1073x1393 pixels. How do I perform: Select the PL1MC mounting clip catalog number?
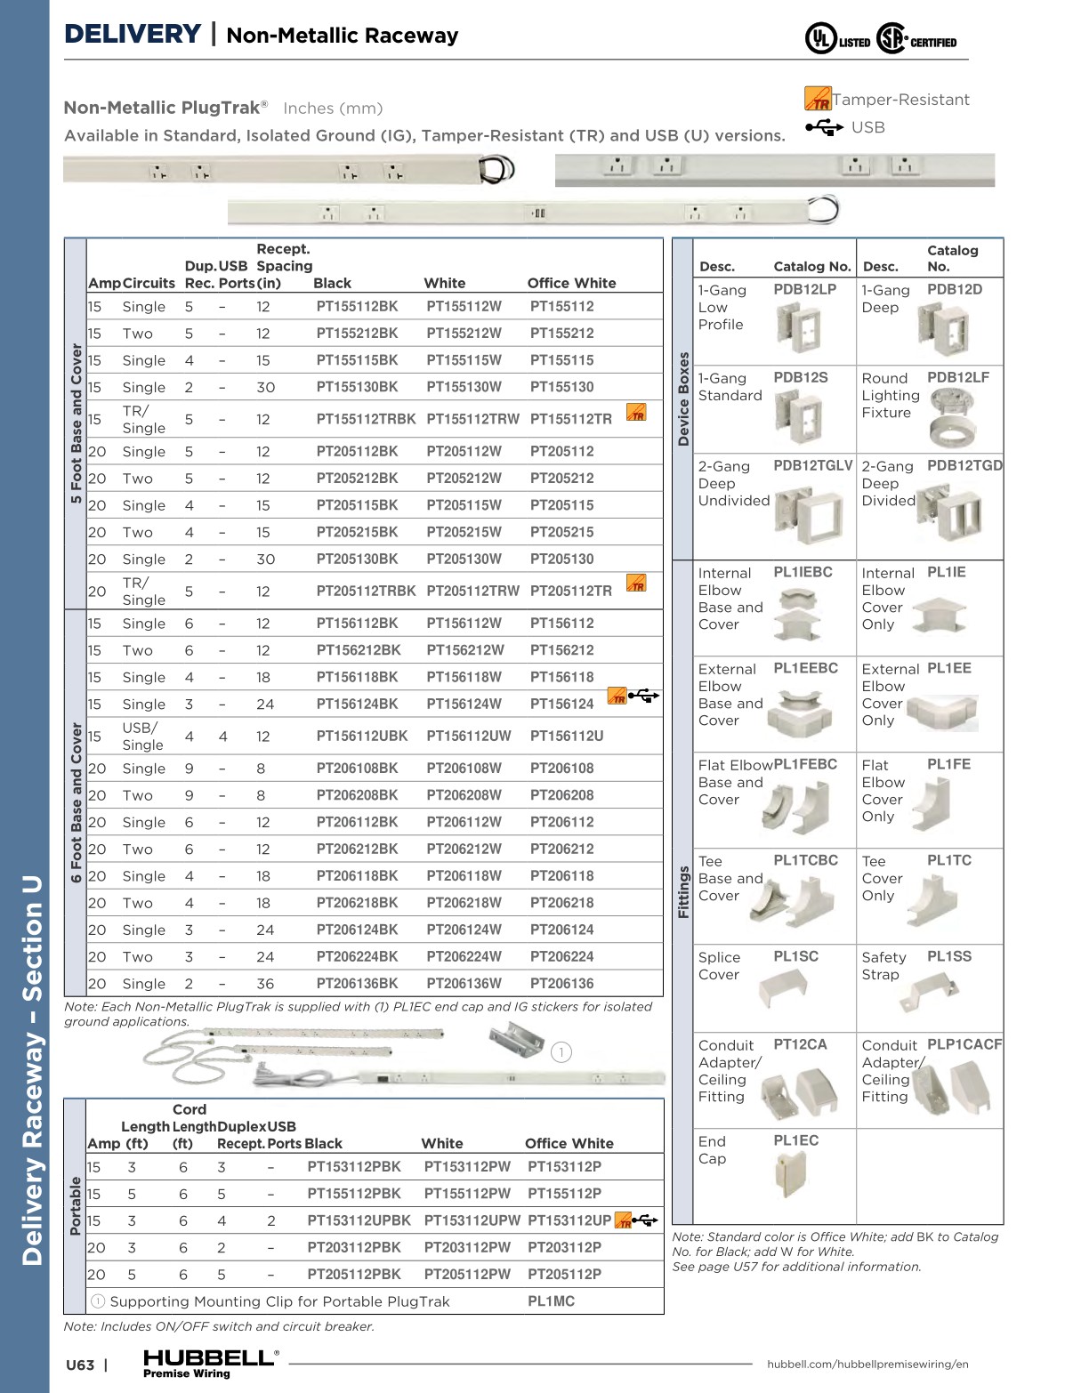pos(551,1301)
